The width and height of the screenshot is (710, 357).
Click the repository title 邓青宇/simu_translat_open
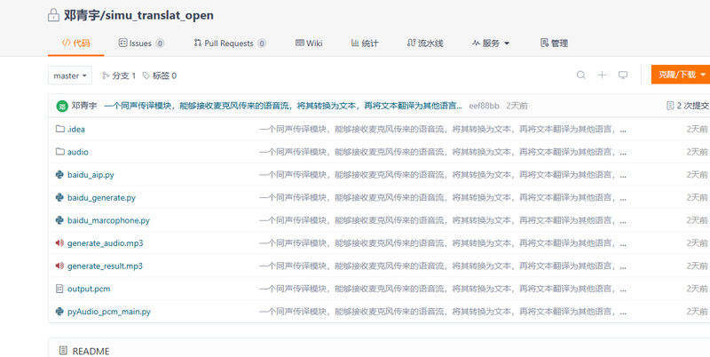[x=138, y=15]
